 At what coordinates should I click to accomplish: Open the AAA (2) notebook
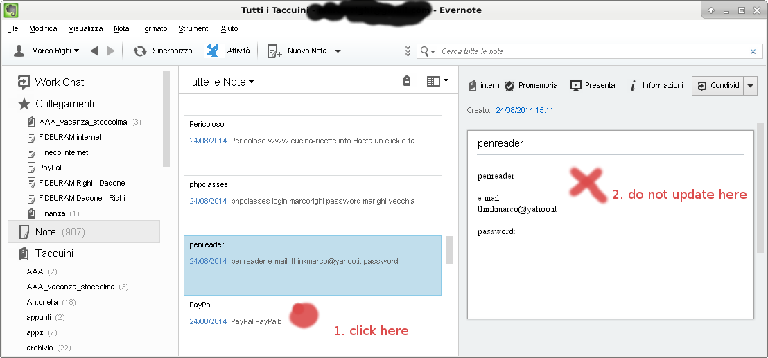(42, 271)
